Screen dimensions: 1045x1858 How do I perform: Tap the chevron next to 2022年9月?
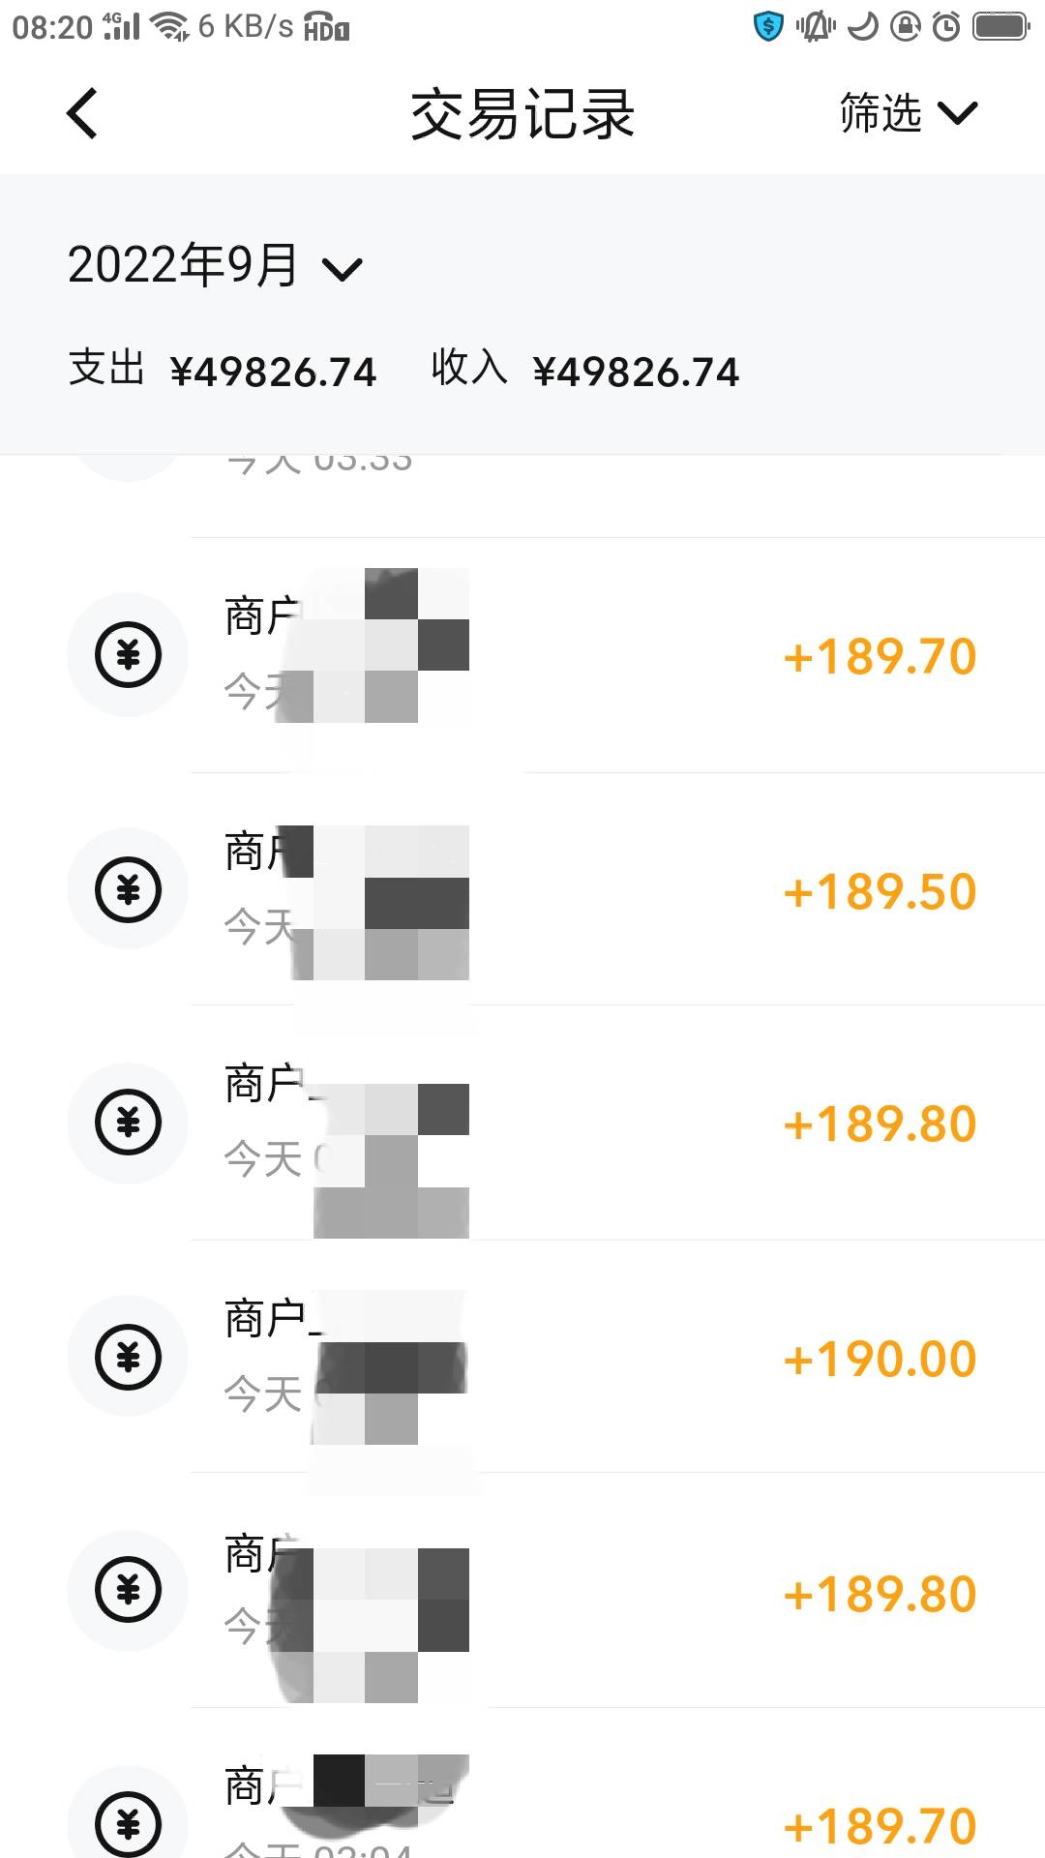[342, 269]
